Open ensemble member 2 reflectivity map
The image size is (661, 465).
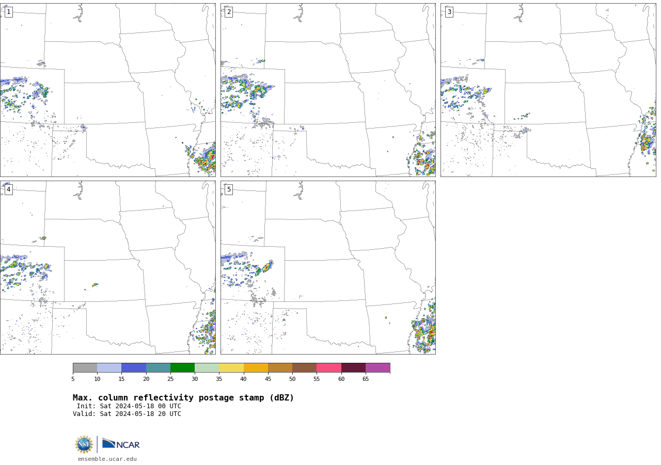[328, 90]
